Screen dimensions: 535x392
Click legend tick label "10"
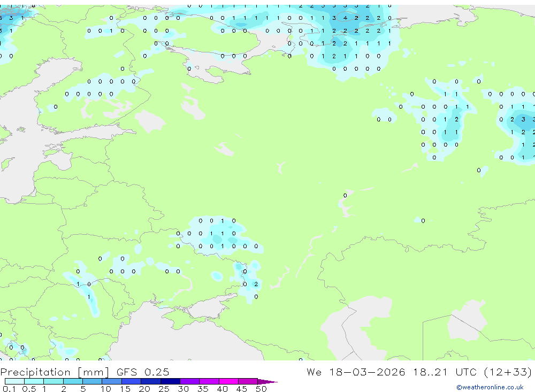tap(106, 389)
